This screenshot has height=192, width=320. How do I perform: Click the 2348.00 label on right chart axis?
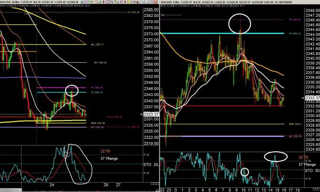[x=312, y=10]
